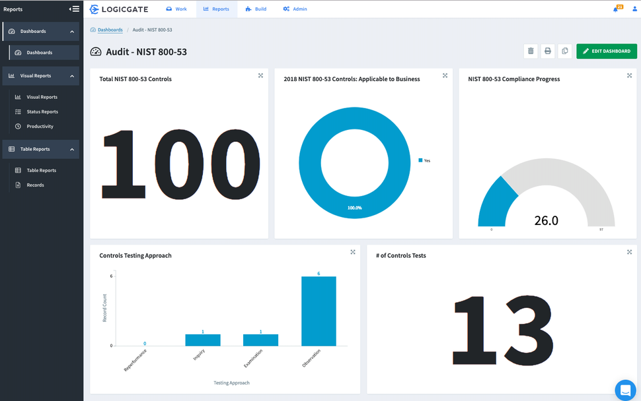The height and width of the screenshot is (401, 641).
Task: Expand the Controls Testing Approach chart
Action: 353,252
